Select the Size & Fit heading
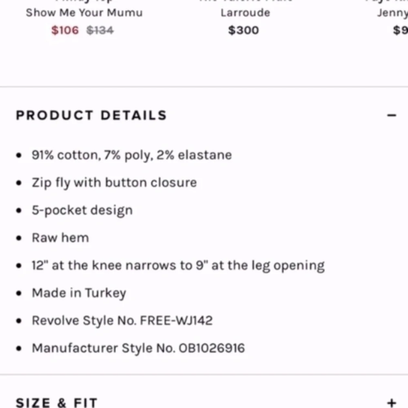The image size is (408, 408). point(56,402)
